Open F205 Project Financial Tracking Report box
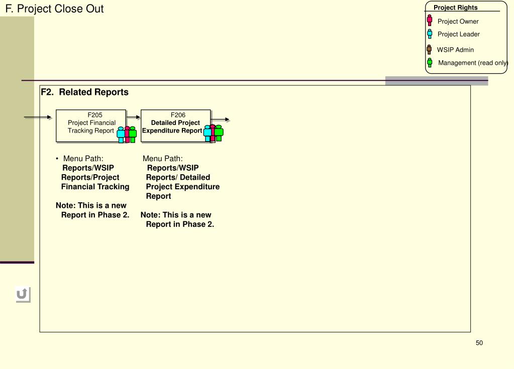The image size is (514, 369). (x=91, y=126)
